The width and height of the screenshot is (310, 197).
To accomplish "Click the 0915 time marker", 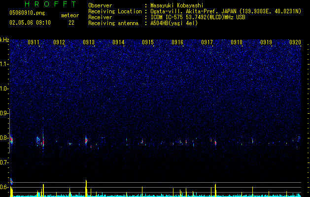I will pos(148,42).
